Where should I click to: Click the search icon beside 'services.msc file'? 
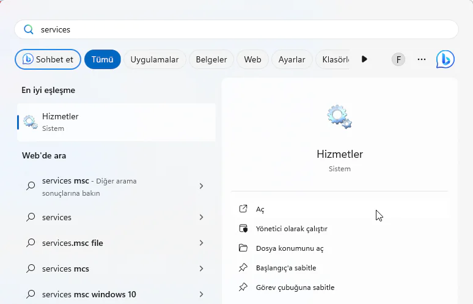point(31,243)
